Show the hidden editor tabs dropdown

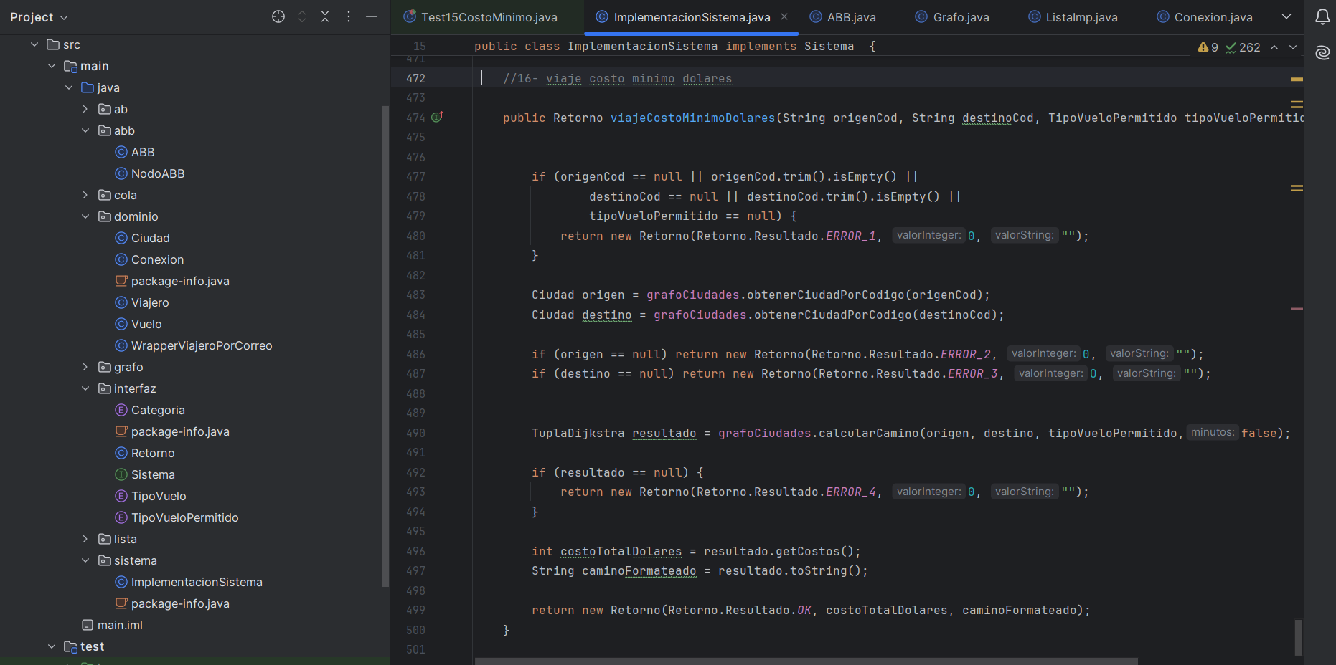click(1286, 16)
